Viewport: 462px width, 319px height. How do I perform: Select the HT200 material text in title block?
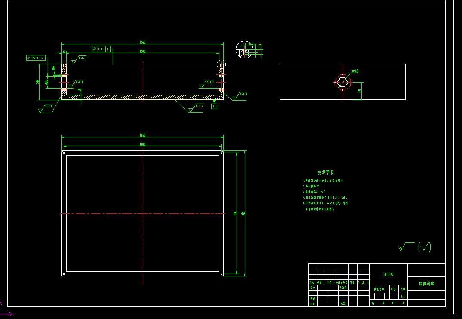tap(388, 274)
